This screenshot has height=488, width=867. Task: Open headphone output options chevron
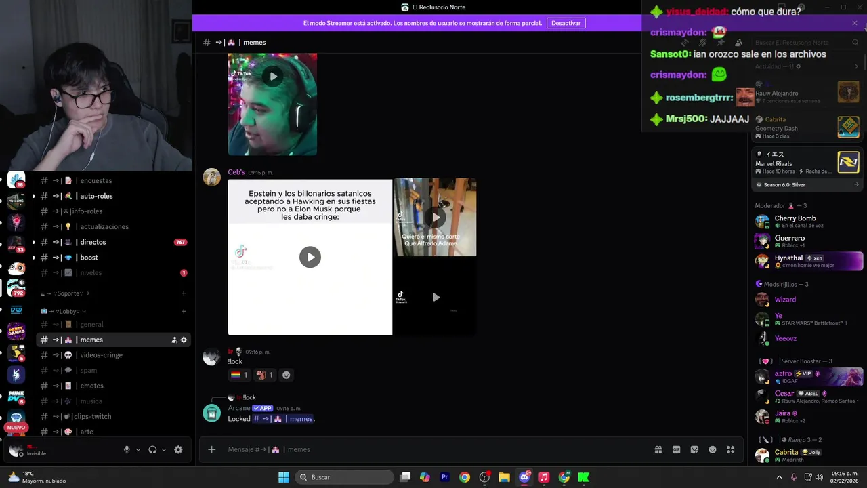(164, 449)
